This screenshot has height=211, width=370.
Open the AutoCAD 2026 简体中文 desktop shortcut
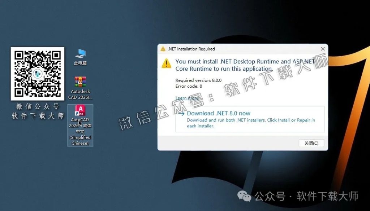pyautogui.click(x=80, y=110)
